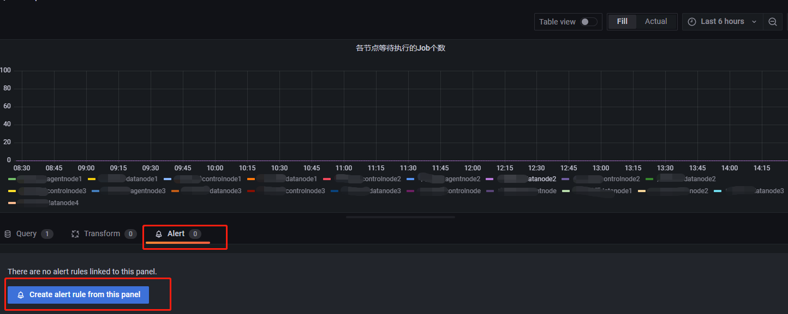Click the clock icon in time picker
This screenshot has height=314, width=788.
pos(692,22)
